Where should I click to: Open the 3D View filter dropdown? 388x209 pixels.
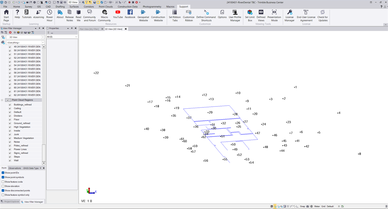tap(43, 37)
